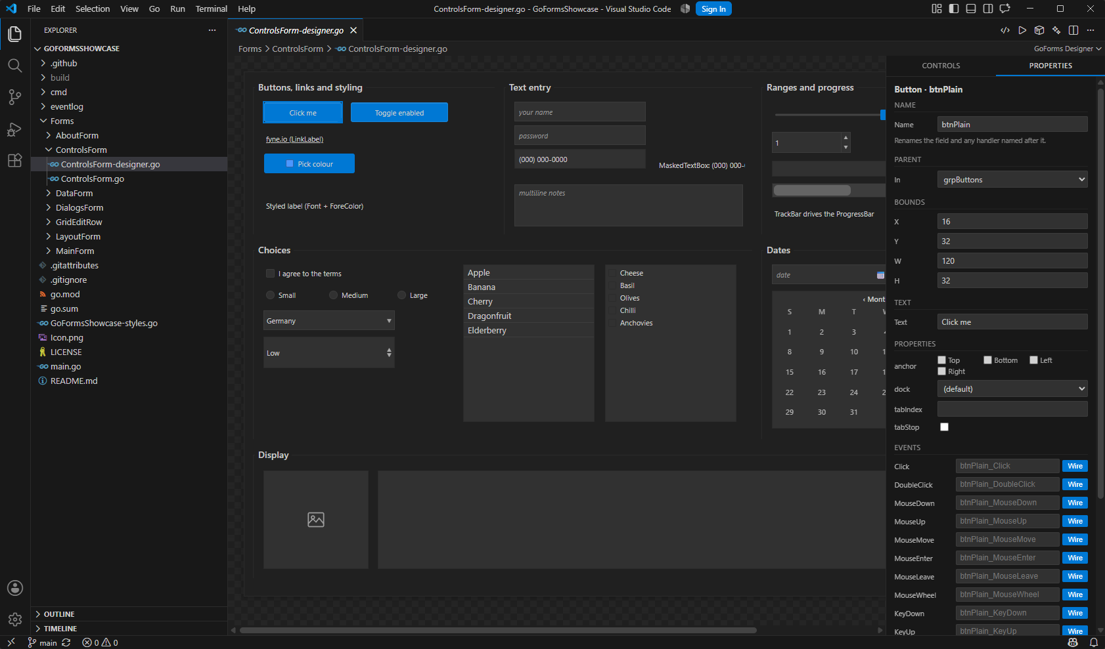Click the view source code icon in editor toolbar
This screenshot has height=649, width=1105.
[x=1005, y=30]
